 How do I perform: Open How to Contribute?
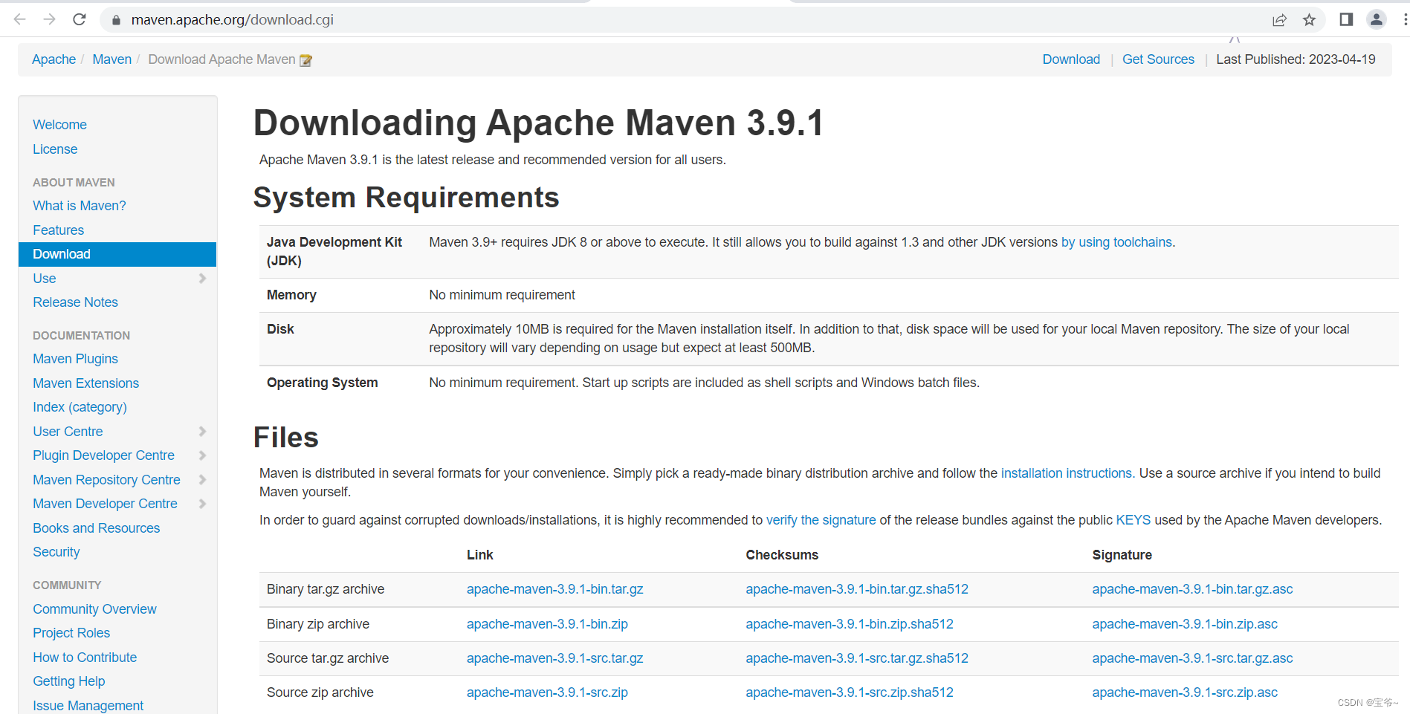coord(85,658)
